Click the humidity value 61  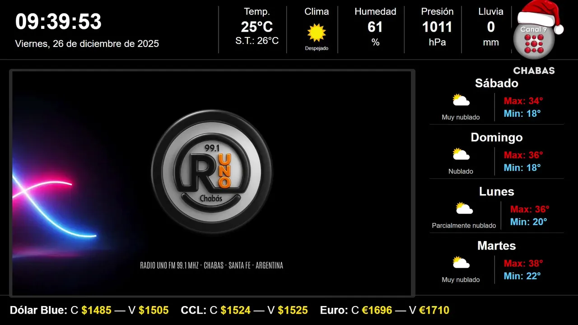tap(375, 27)
